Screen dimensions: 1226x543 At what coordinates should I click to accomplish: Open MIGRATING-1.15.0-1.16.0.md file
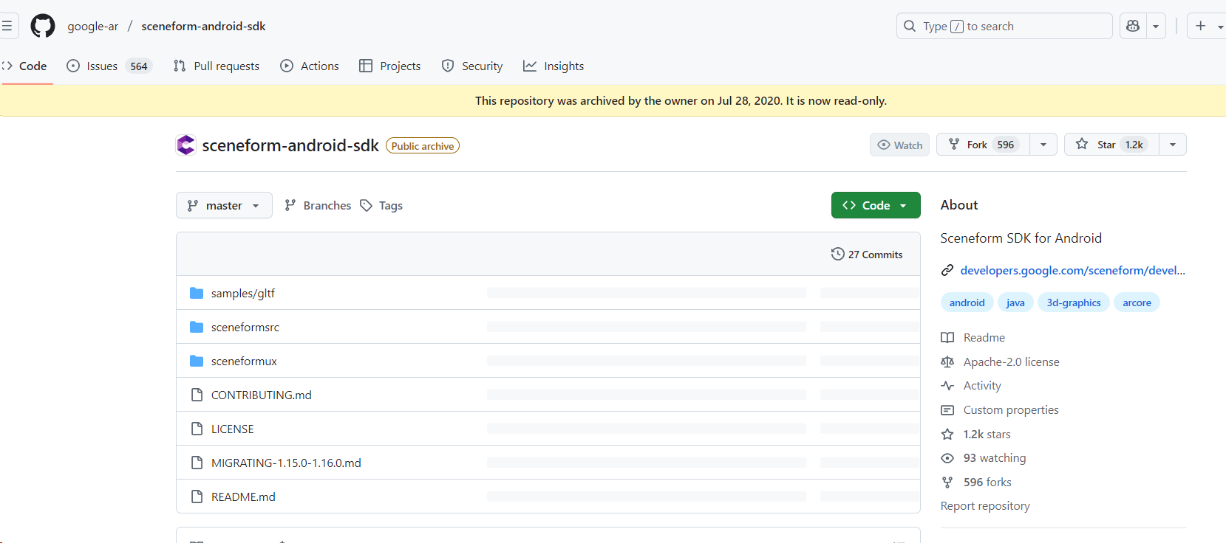[x=286, y=463]
